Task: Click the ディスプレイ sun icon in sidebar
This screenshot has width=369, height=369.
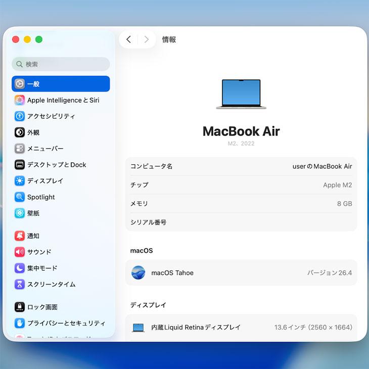Action: pos(20,181)
